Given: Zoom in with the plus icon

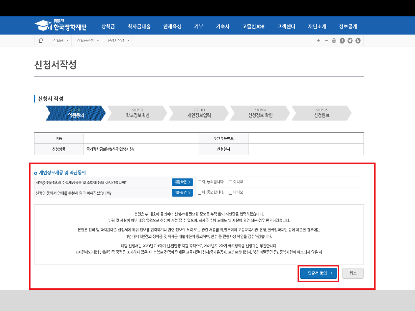Looking at the screenshot, I should pos(319,40).
